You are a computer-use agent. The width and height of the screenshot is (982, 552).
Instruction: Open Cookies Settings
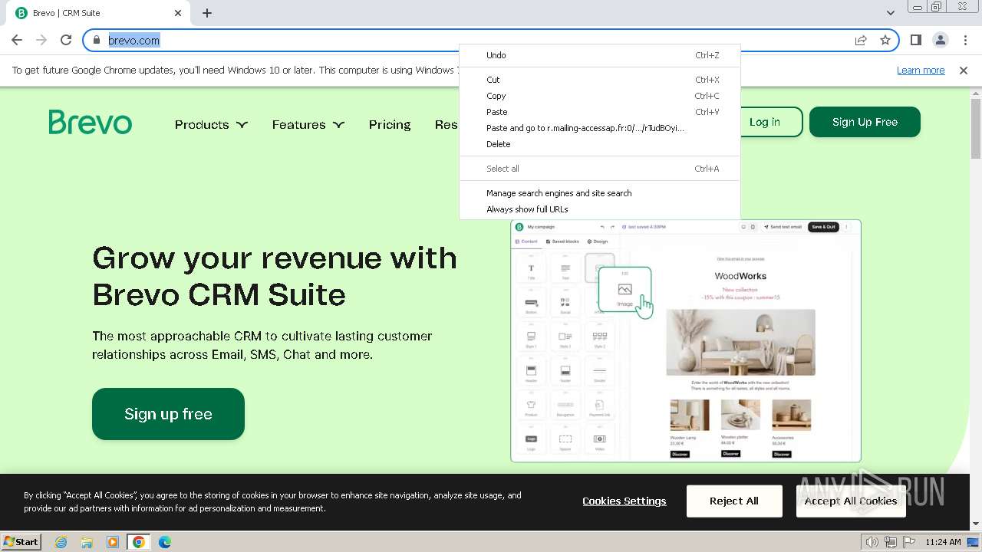point(624,501)
